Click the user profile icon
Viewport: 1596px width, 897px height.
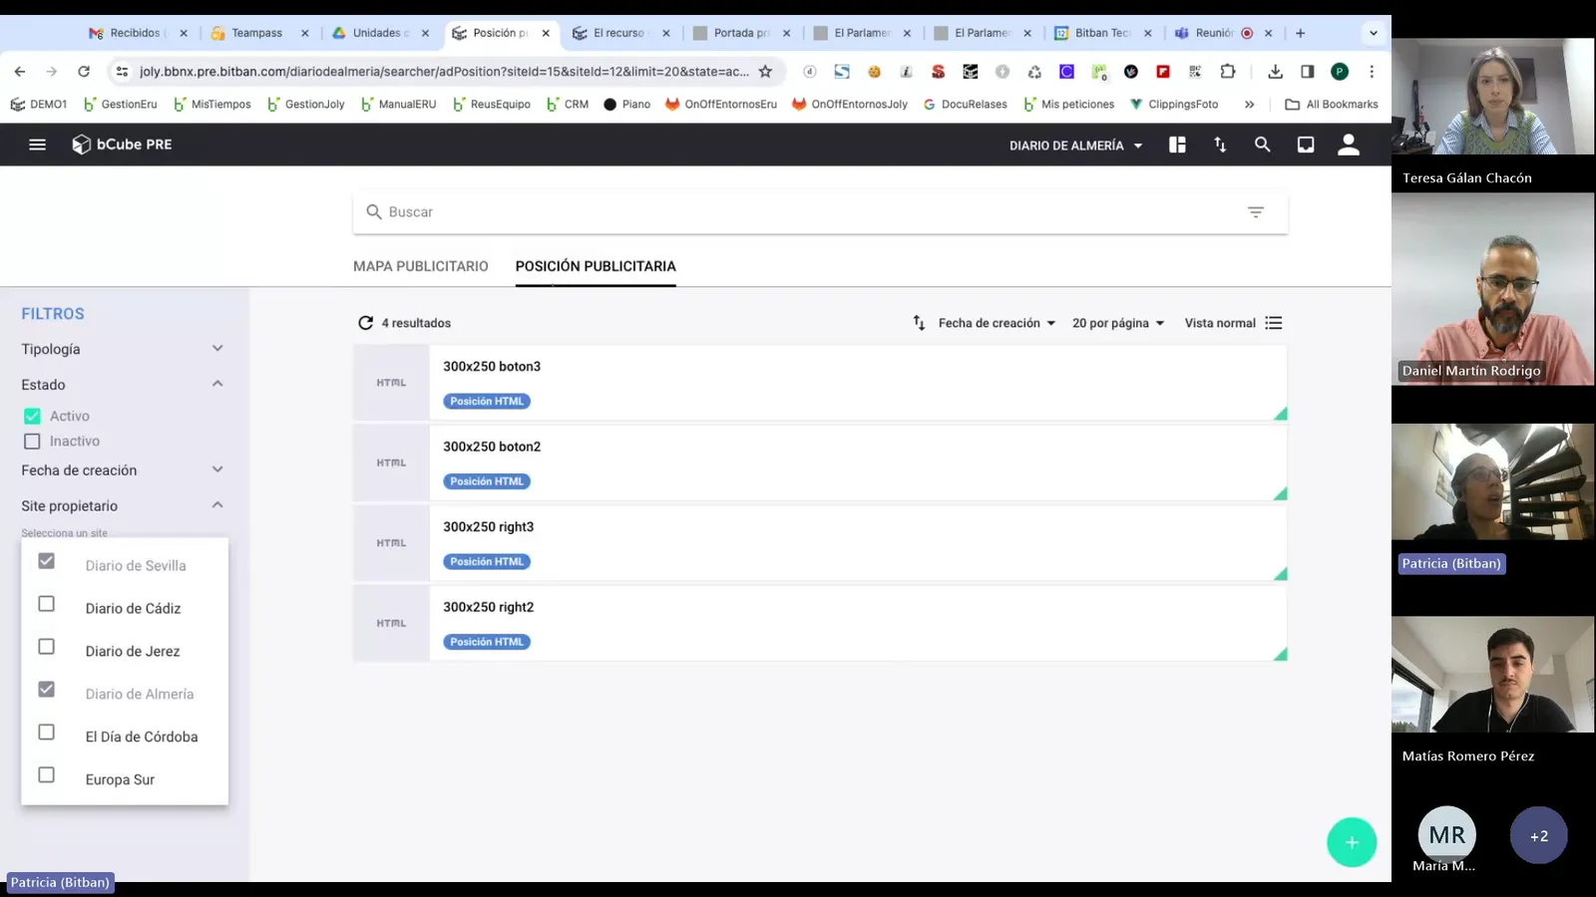(x=1348, y=145)
